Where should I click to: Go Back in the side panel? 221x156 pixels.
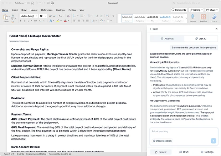point(154,29)
